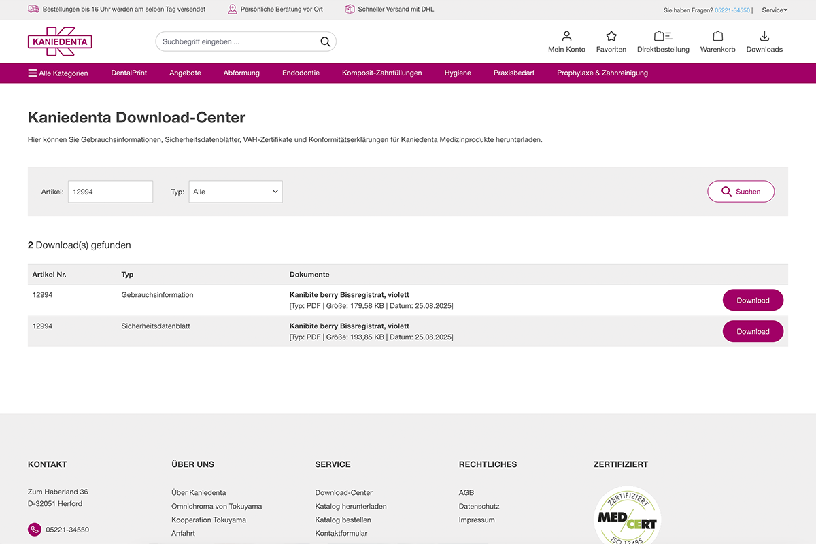Open Omnichroma von Tokuyama link
Screen dimensions: 816x544
click(x=216, y=506)
